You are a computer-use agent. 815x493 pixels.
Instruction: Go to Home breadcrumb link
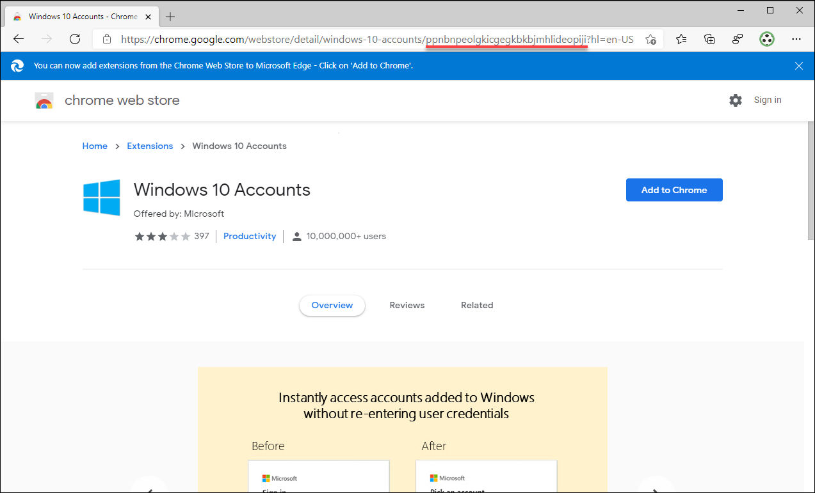click(x=95, y=146)
